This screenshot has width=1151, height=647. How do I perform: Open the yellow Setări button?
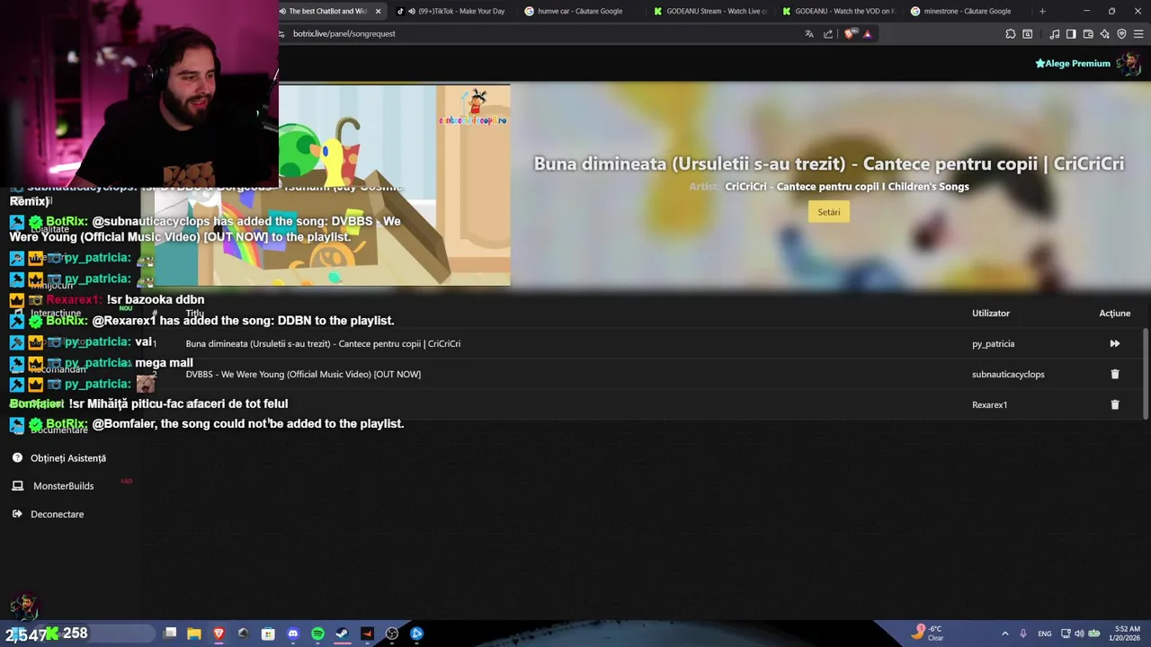click(x=828, y=212)
